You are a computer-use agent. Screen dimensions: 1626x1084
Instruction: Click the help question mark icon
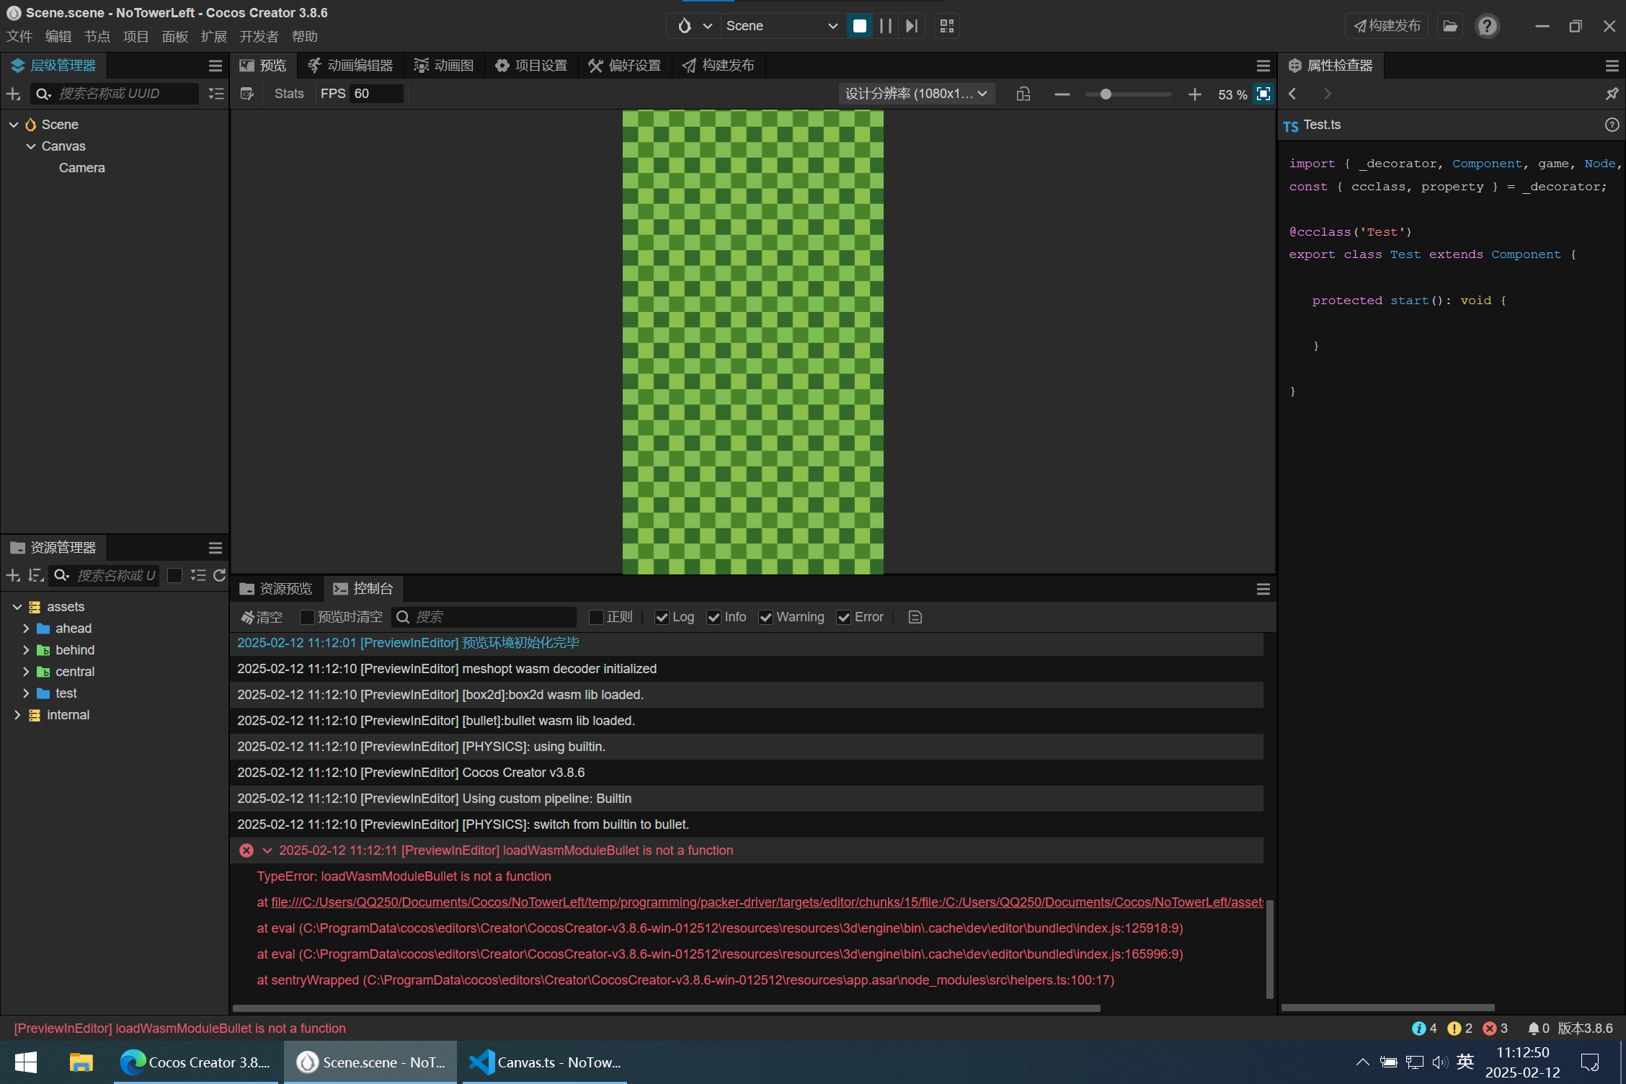pos(1486,26)
